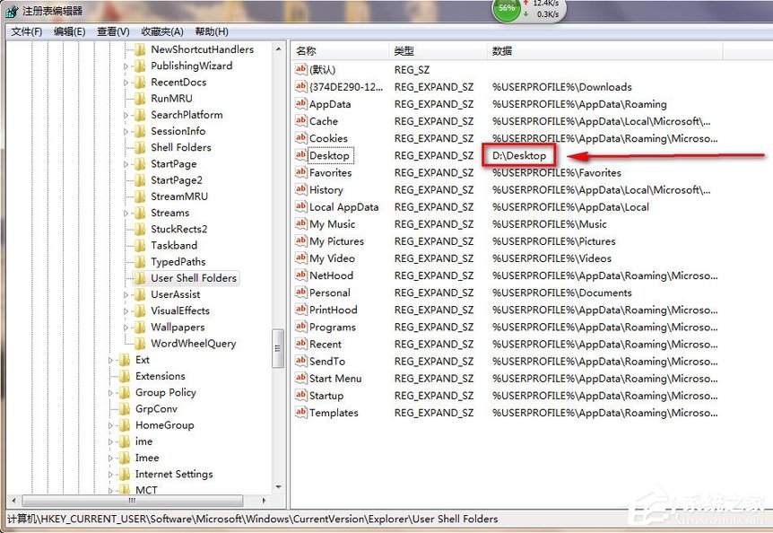773x533 pixels.
Task: Click the ab icon next to AppData
Action: pos(300,104)
